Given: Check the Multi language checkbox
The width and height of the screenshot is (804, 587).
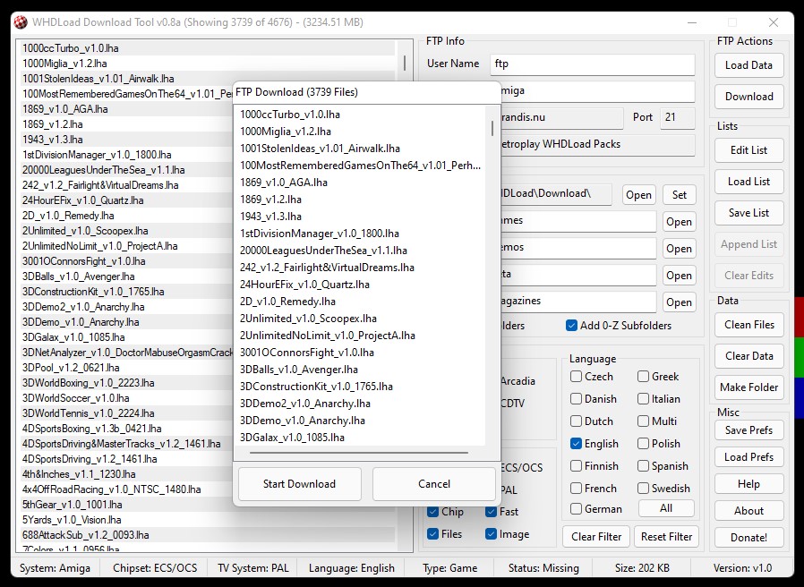Looking at the screenshot, I should click(x=643, y=421).
